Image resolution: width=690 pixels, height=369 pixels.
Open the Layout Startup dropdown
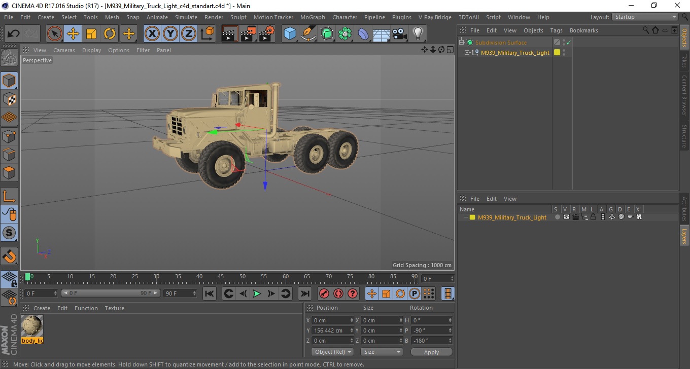(645, 17)
